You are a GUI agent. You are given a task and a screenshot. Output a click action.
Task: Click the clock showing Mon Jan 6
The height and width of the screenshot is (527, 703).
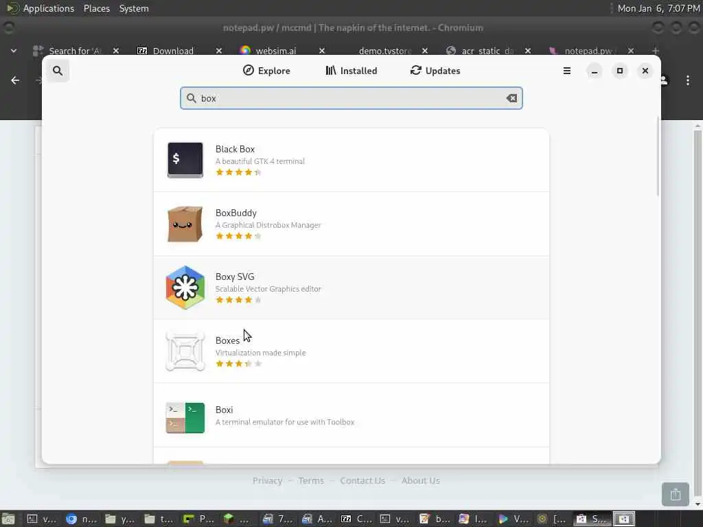click(x=658, y=8)
